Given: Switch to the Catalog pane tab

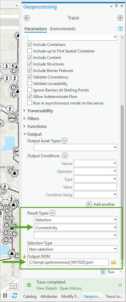Looking at the screenshot, I should (30, 296).
